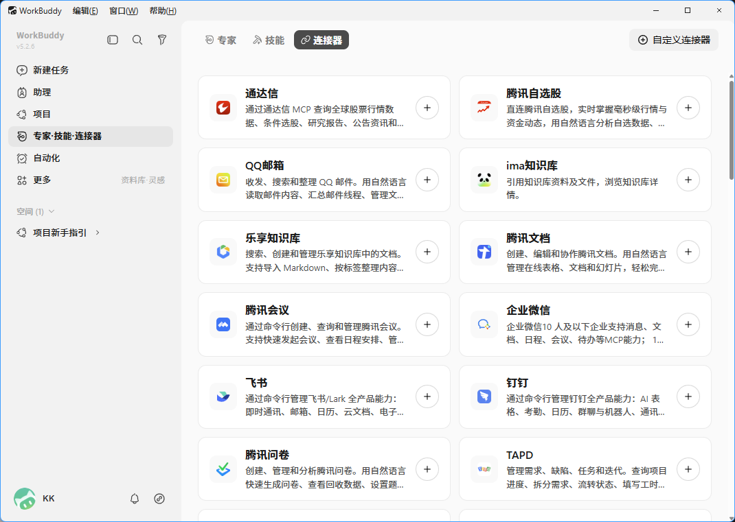This screenshot has width=735, height=522.
Task: Click the 企业微信 logo icon
Action: point(484,324)
